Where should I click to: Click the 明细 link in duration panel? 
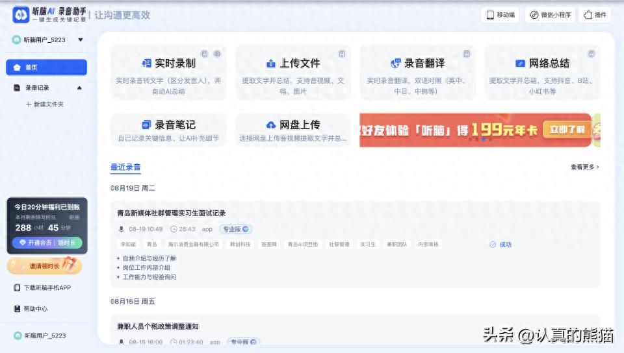click(x=74, y=217)
